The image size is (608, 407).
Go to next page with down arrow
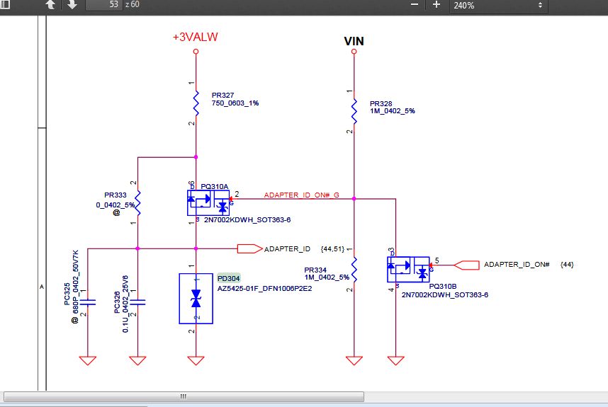pyautogui.click(x=72, y=5)
